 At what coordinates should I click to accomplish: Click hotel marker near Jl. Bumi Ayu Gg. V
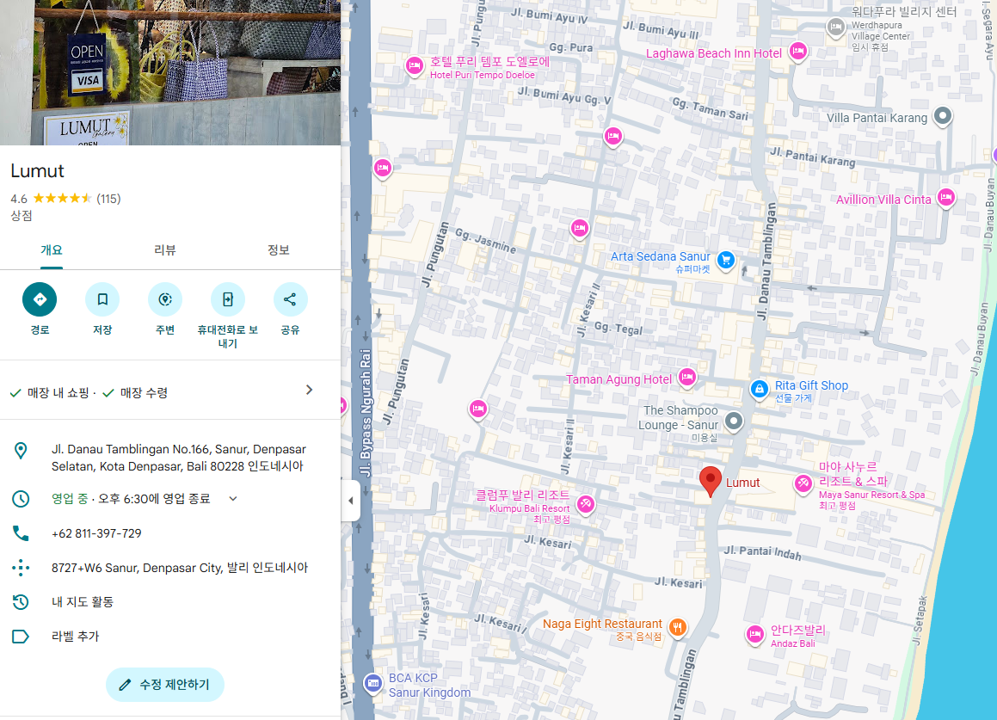point(613,135)
